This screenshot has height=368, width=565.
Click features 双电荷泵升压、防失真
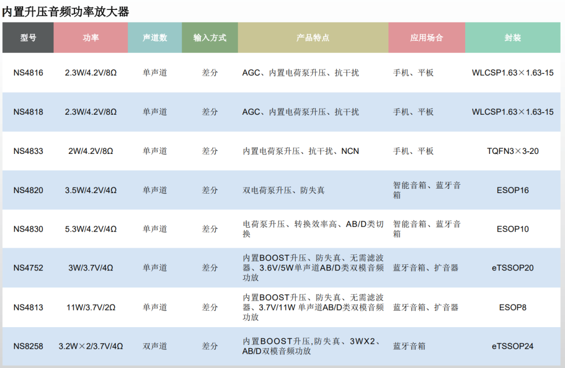tap(283, 190)
